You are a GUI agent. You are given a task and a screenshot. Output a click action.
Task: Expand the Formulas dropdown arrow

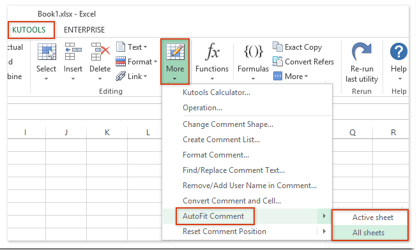click(x=253, y=78)
